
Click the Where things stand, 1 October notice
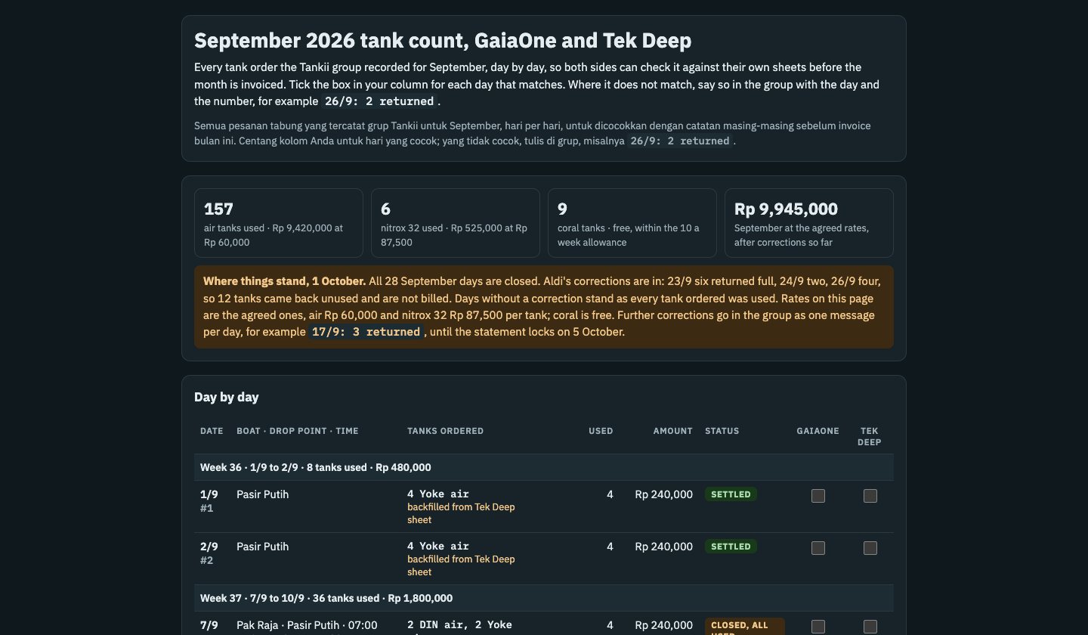pos(544,307)
